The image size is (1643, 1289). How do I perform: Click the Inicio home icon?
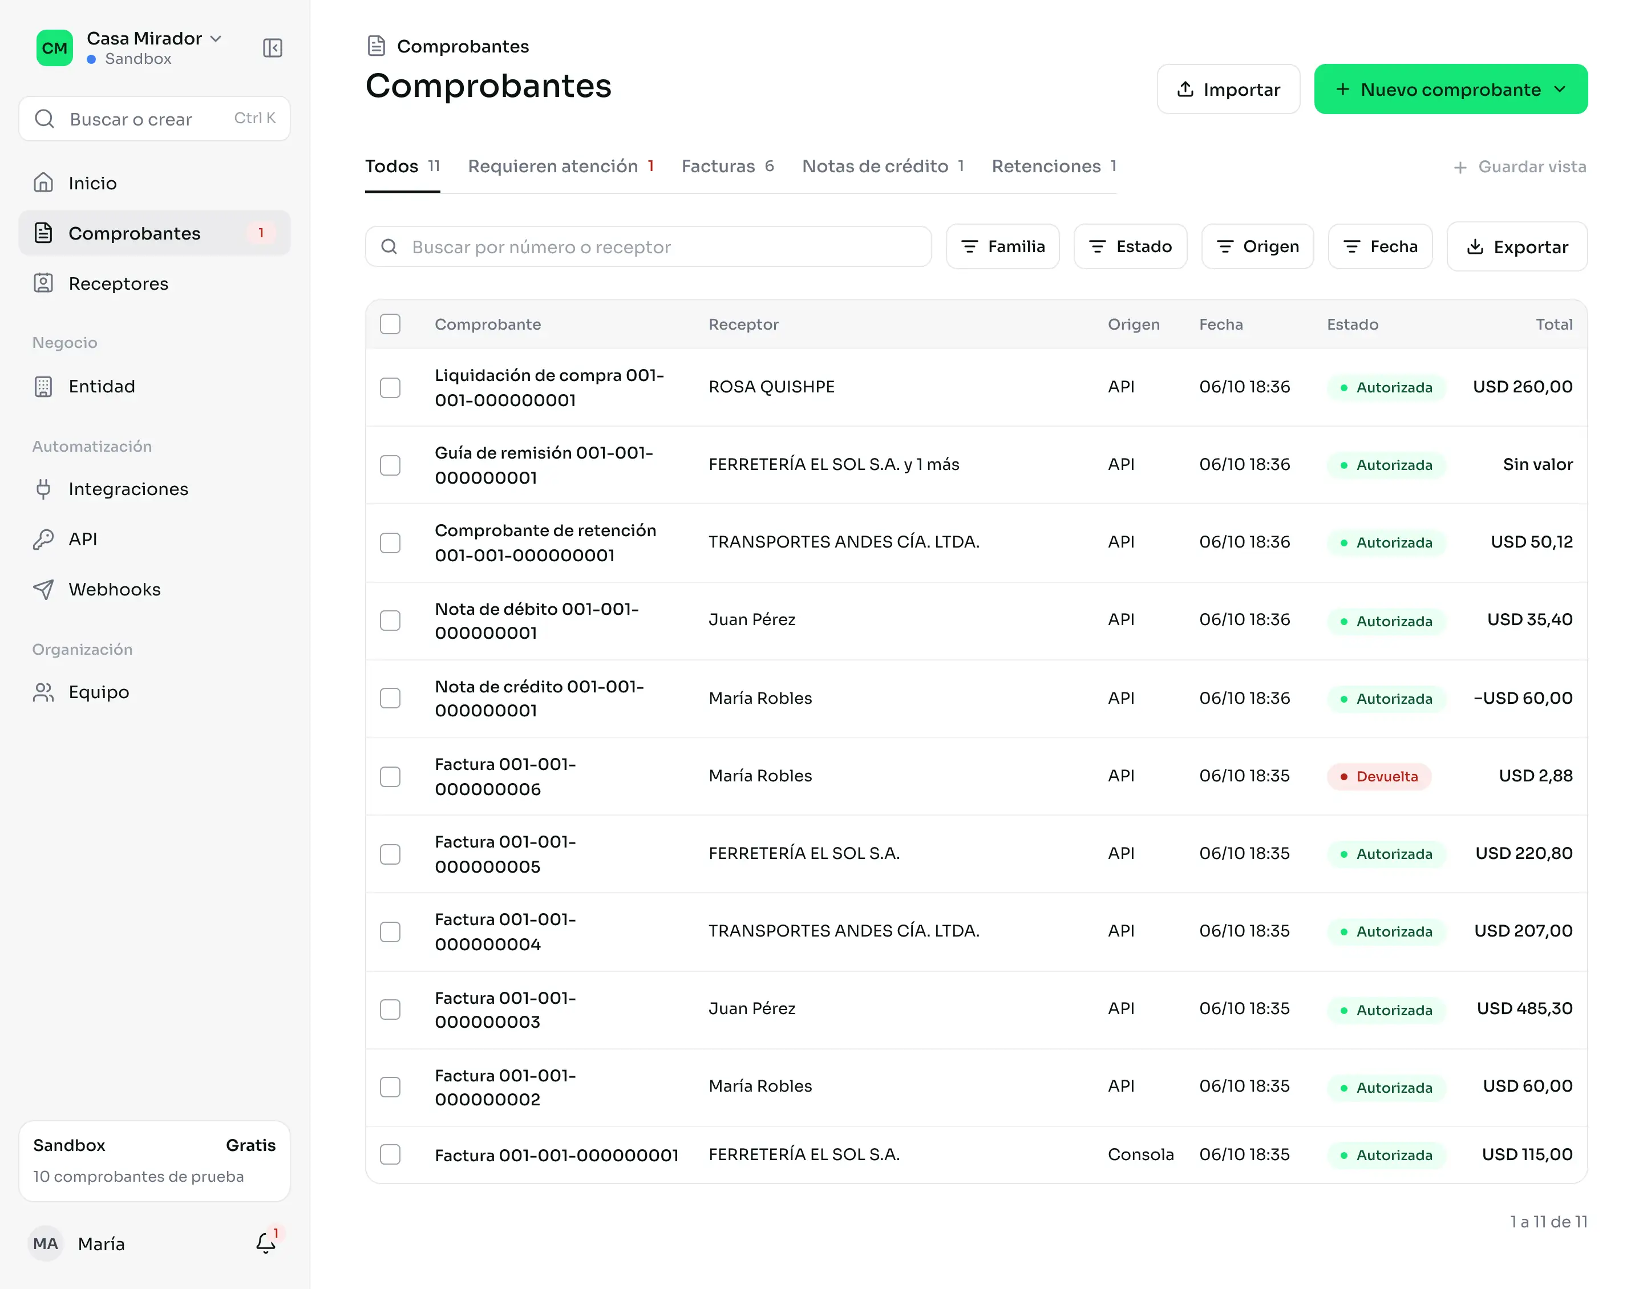click(44, 183)
